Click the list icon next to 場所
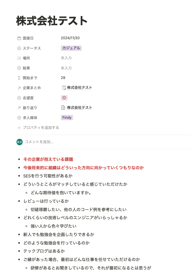The height and width of the screenshot is (273, 191). point(19,58)
